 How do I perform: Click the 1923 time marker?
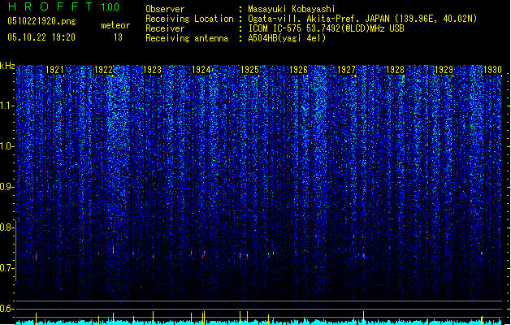152,69
